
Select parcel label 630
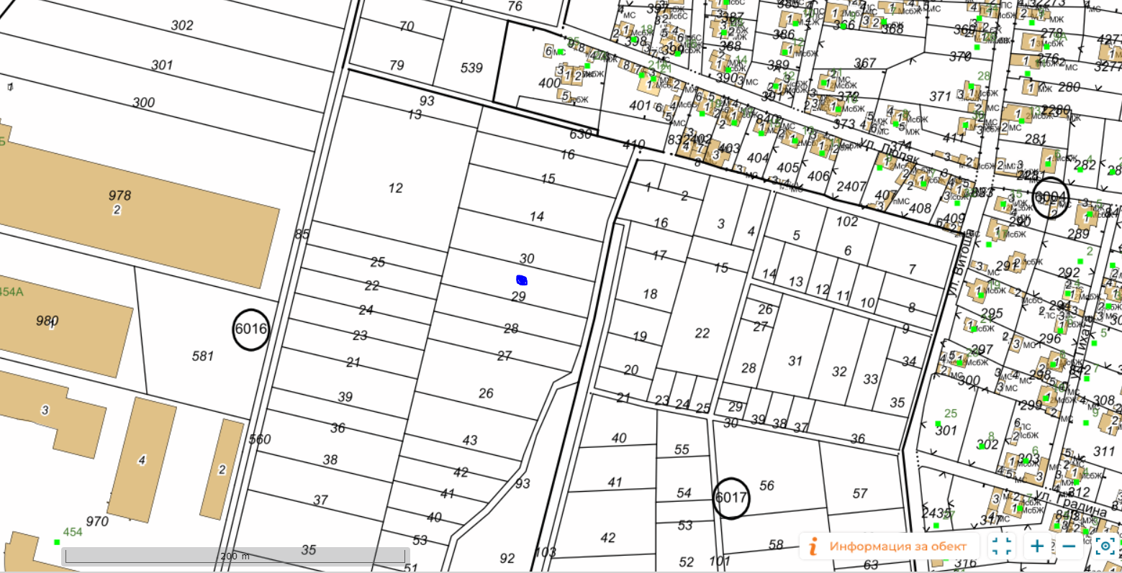(x=580, y=134)
